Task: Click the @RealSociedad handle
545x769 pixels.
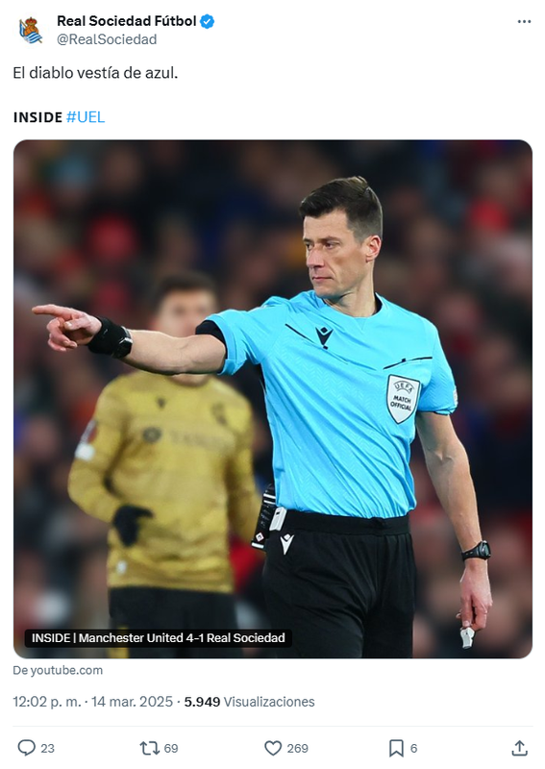Action: pos(107,39)
